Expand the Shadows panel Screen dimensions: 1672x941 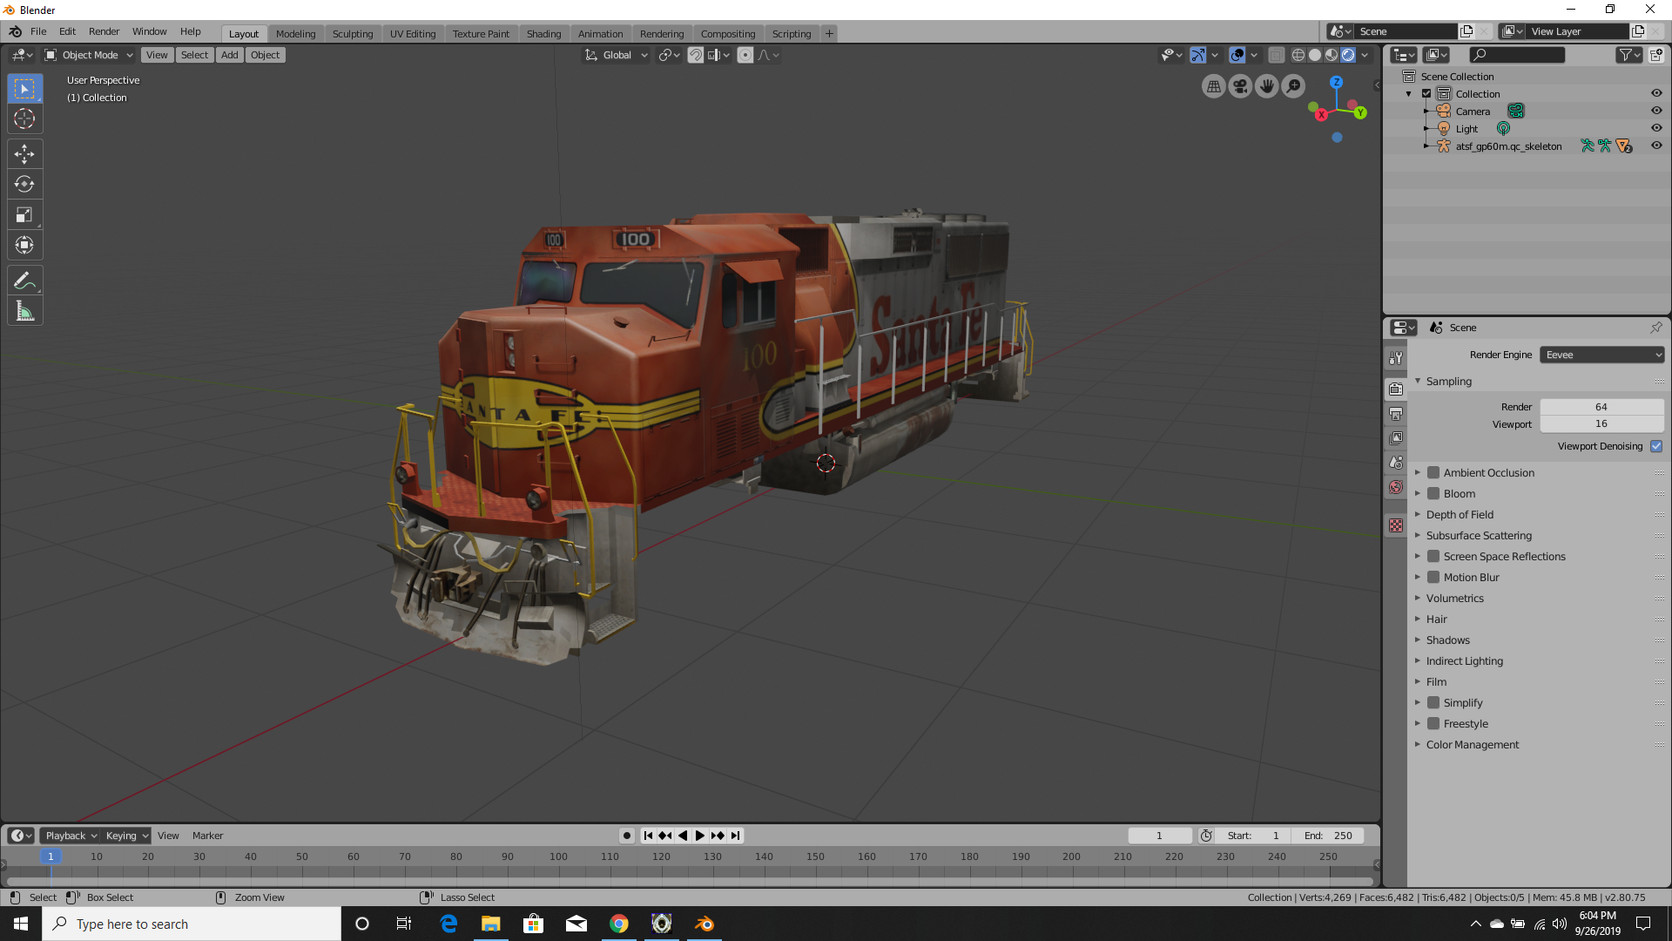tap(1447, 640)
